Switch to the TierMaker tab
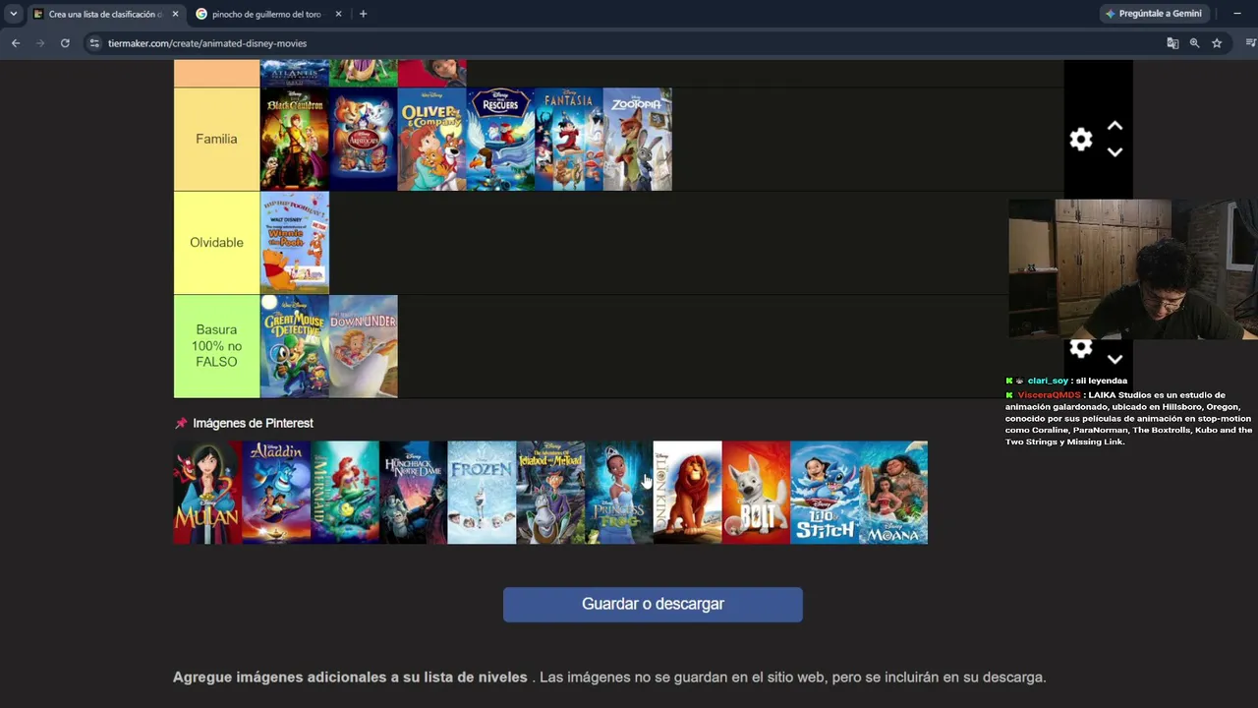The width and height of the screenshot is (1258, 708). click(x=106, y=14)
